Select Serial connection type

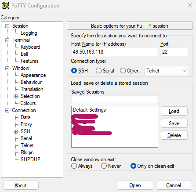[x=98, y=71]
